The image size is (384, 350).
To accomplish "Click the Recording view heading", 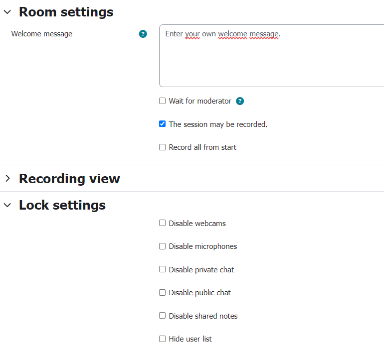I will pyautogui.click(x=69, y=178).
